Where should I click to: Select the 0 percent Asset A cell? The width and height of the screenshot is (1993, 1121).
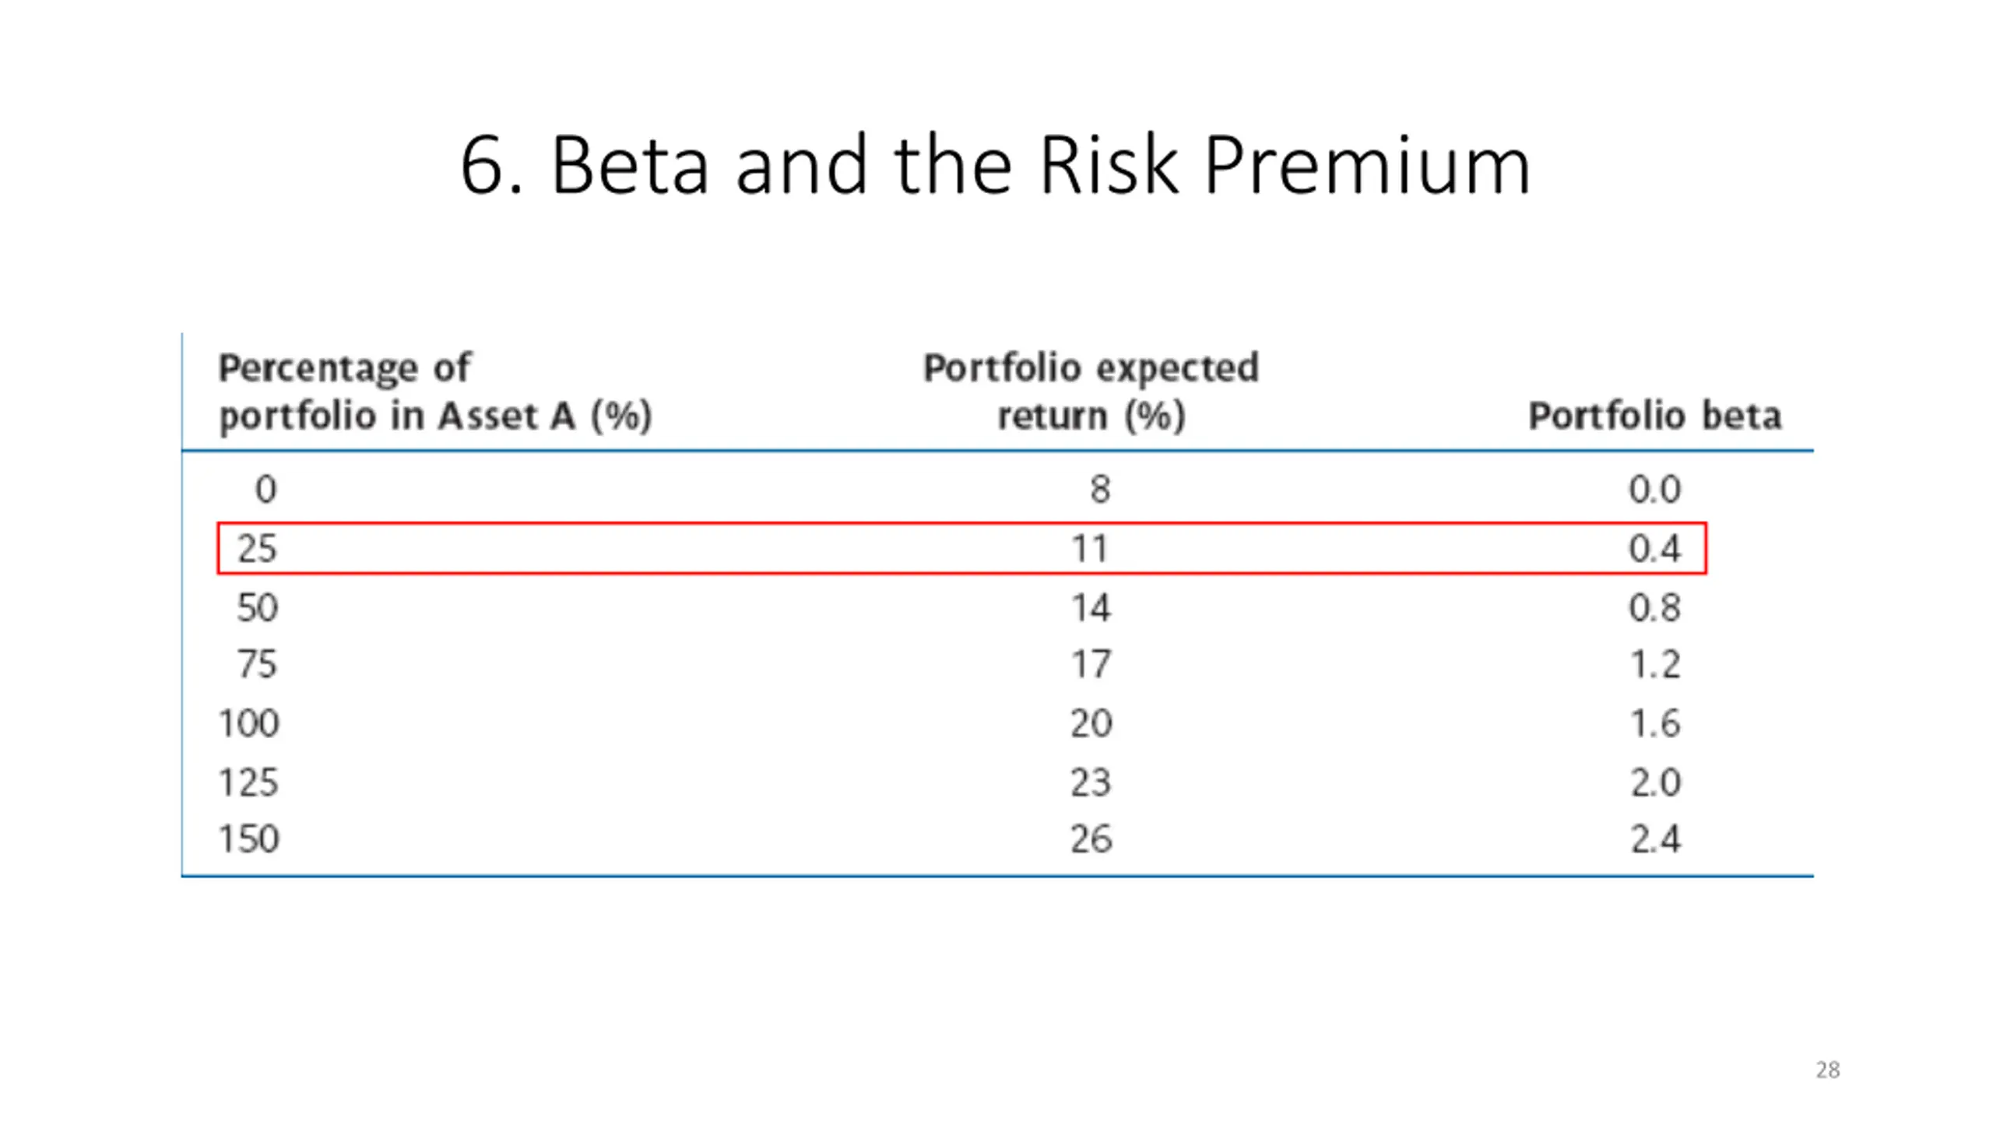[x=265, y=490]
